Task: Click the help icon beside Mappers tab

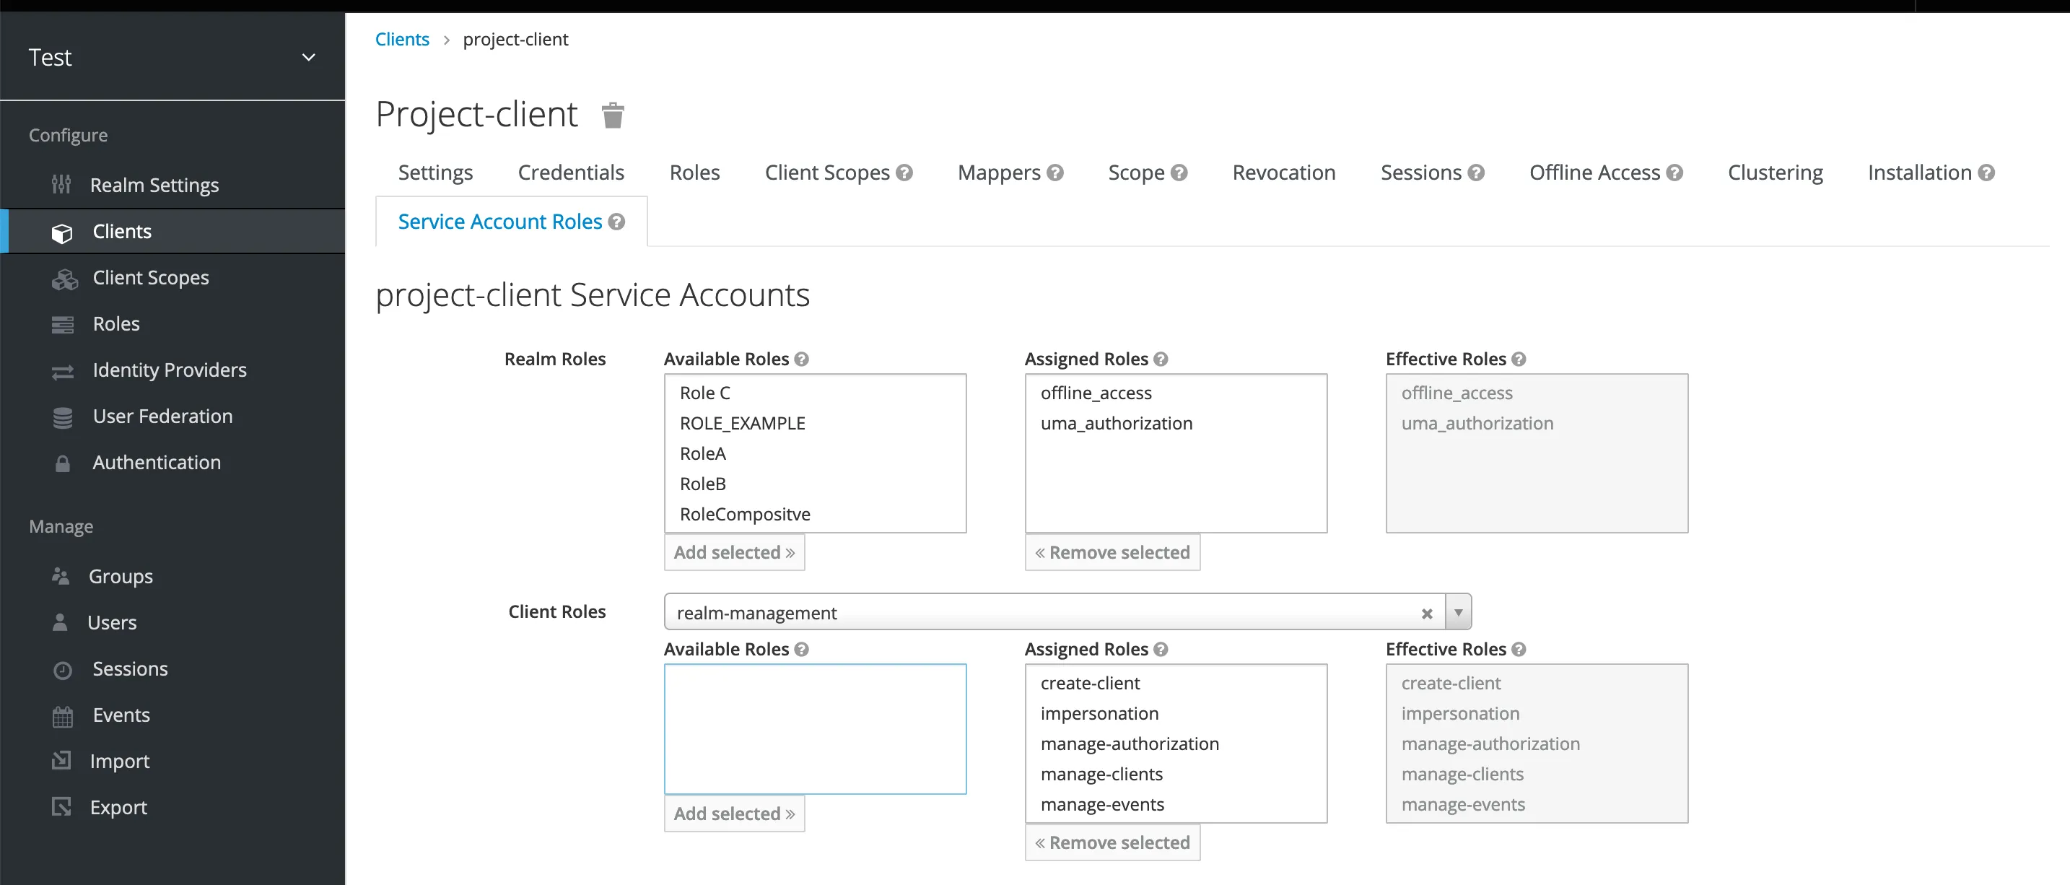Action: [x=1055, y=173]
